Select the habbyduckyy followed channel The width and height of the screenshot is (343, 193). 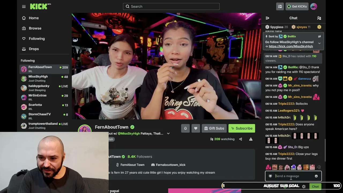click(x=45, y=88)
